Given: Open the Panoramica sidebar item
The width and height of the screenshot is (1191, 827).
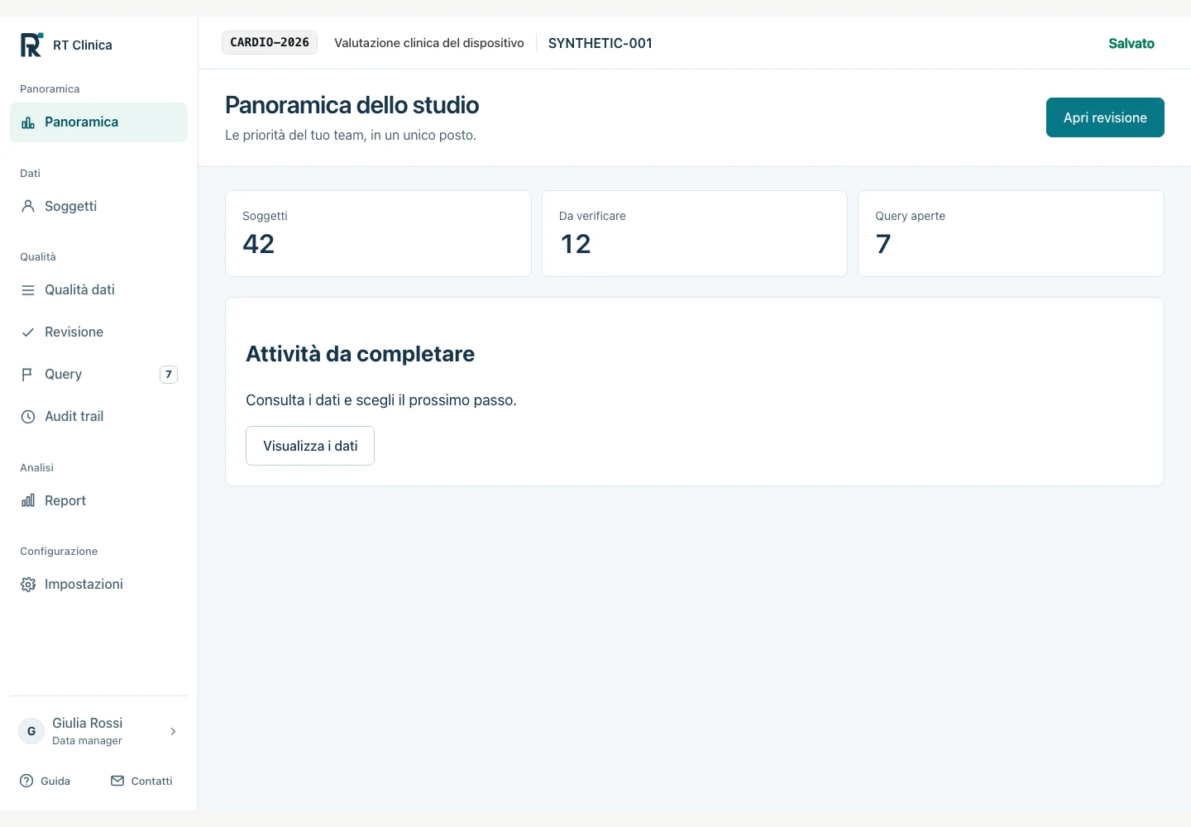Looking at the screenshot, I should click(x=98, y=122).
